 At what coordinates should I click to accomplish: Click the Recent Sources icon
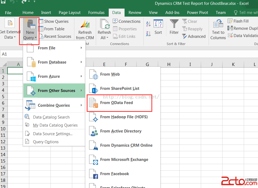[x=41, y=36]
